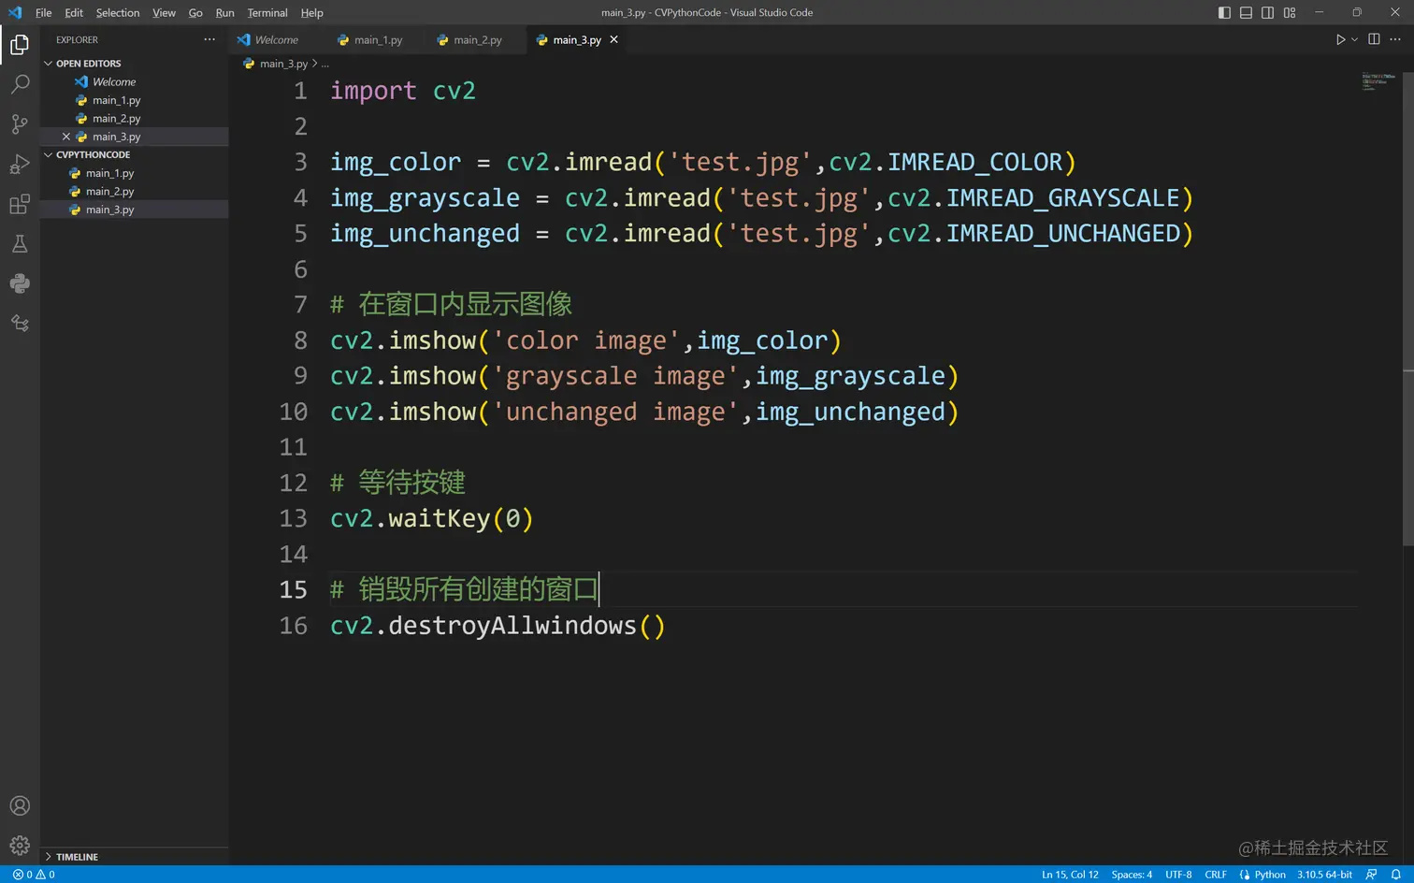Open the Extensions view icon

click(20, 204)
